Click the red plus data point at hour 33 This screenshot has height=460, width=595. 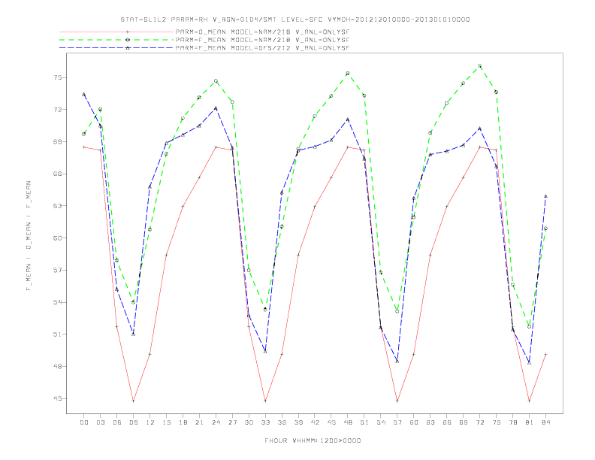pos(265,401)
